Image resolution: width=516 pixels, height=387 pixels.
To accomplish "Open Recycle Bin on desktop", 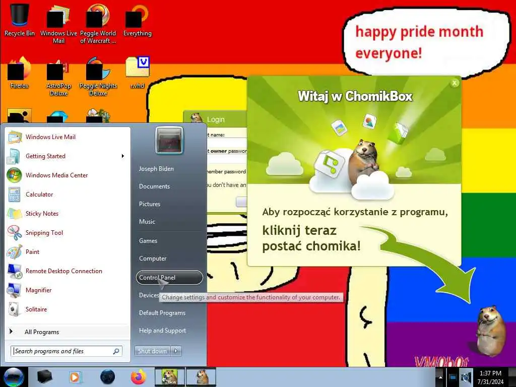I will (20, 20).
